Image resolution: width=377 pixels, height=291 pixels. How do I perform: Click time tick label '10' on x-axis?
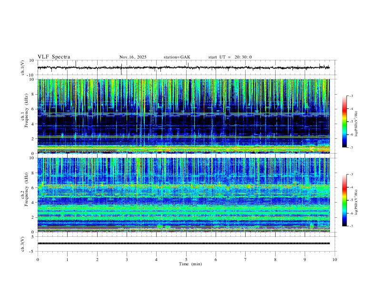(335, 260)
